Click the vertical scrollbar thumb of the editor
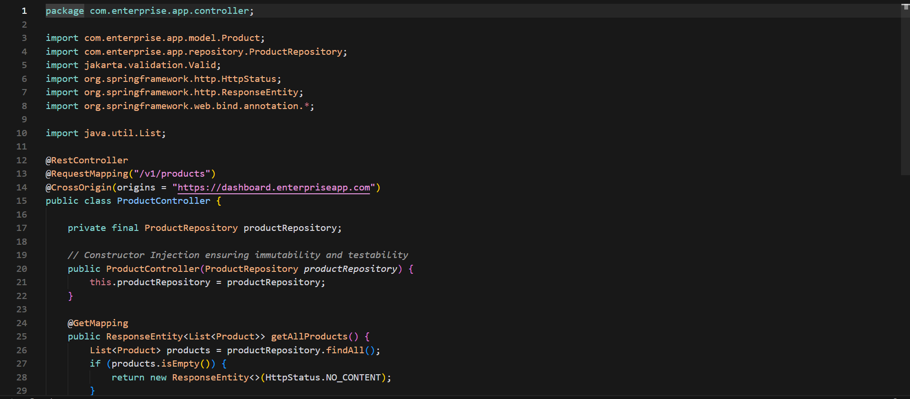The height and width of the screenshot is (399, 910). [905, 89]
